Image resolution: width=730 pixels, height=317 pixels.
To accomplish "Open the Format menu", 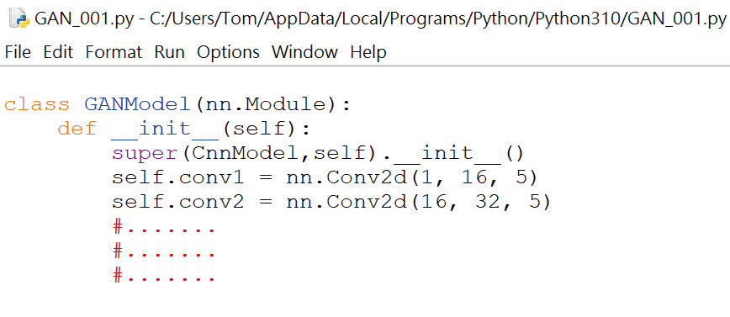I will pos(114,51).
